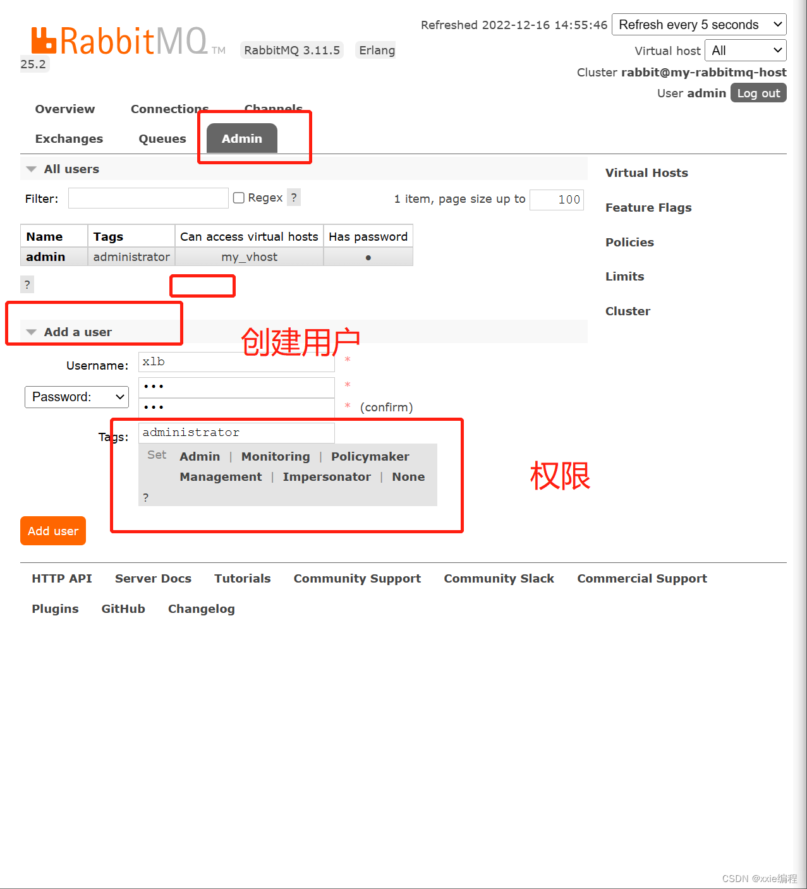The height and width of the screenshot is (889, 807).
Task: Open the Connections tab
Action: point(169,109)
